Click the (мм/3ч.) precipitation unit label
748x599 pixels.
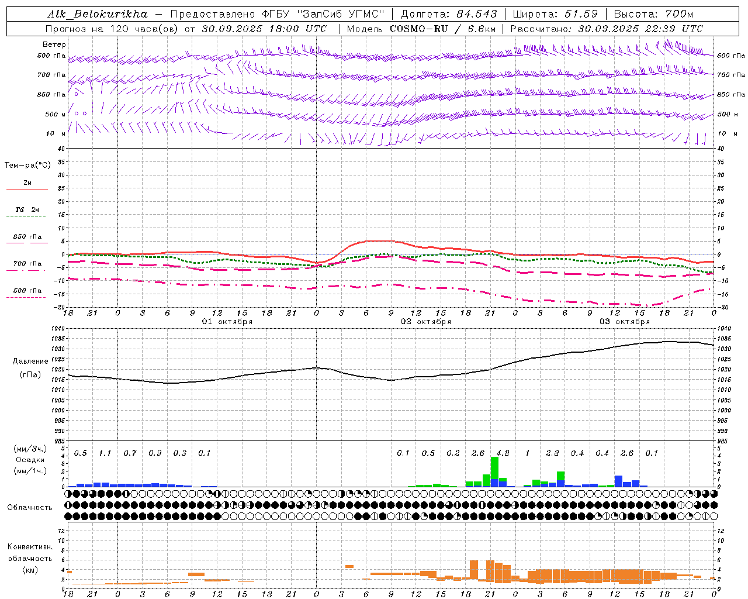[30, 449]
